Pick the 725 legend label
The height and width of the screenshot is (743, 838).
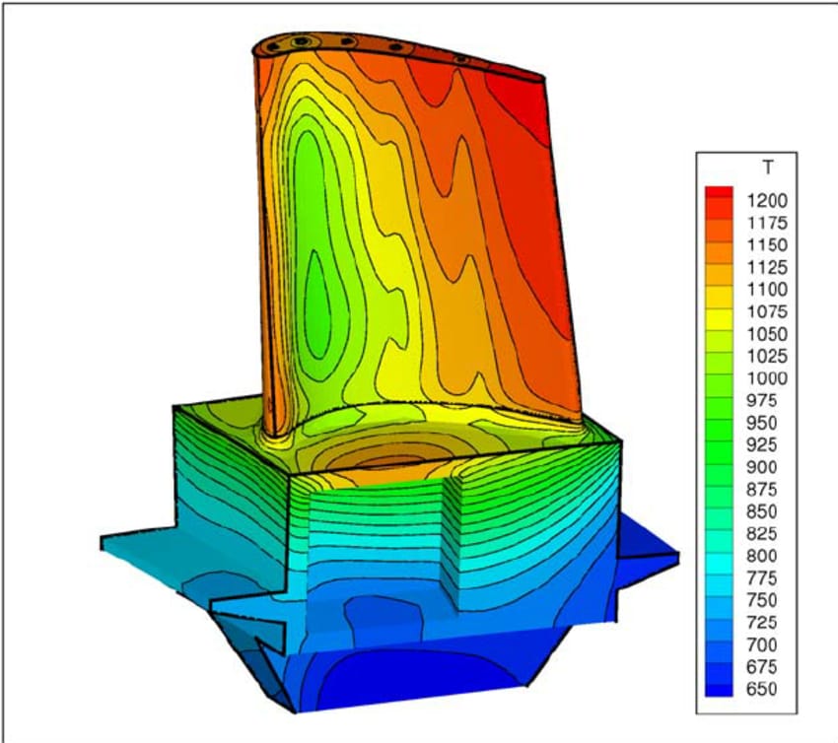(x=761, y=622)
